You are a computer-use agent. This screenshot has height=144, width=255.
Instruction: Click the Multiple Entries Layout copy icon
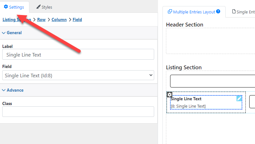point(170,11)
